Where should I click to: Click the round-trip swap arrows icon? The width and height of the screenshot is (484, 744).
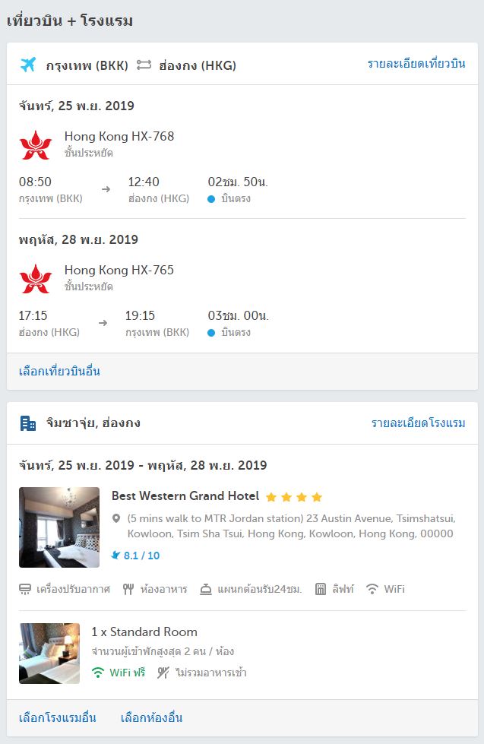[144, 65]
